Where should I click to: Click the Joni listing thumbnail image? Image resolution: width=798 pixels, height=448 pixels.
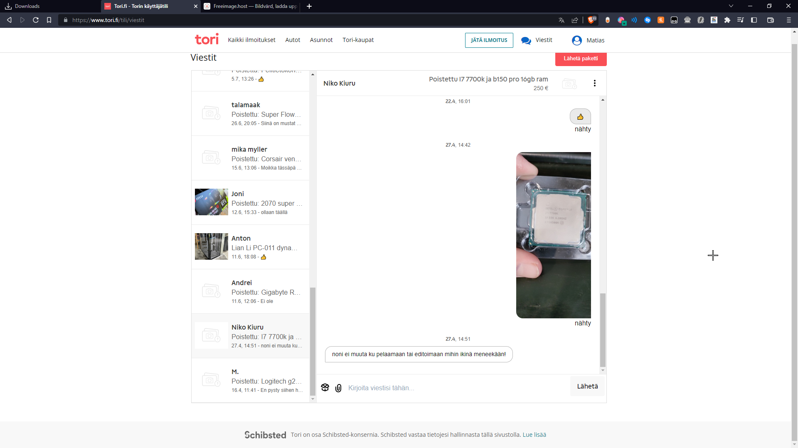pyautogui.click(x=212, y=202)
